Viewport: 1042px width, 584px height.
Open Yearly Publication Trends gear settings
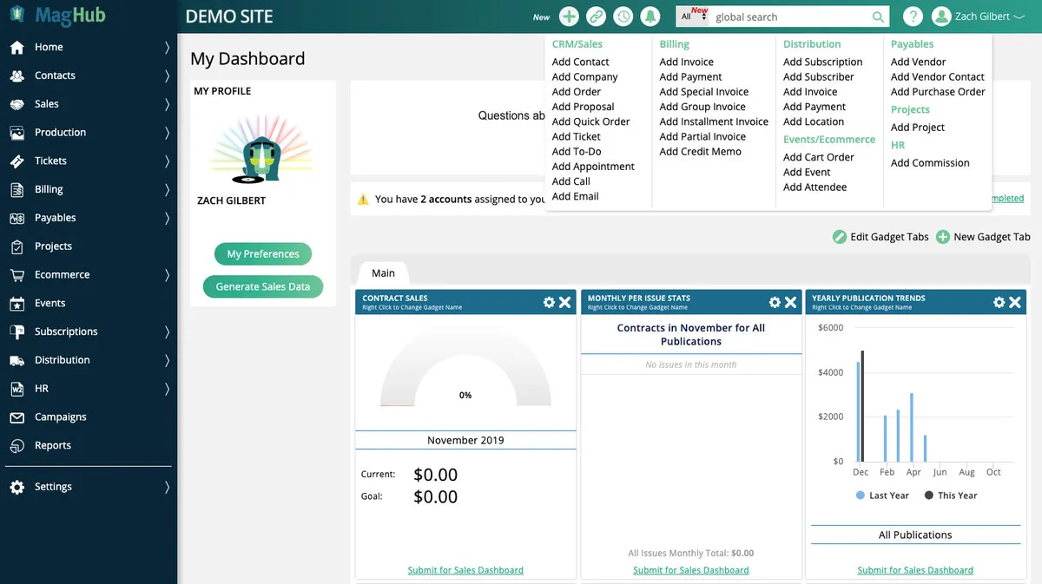[x=999, y=302]
